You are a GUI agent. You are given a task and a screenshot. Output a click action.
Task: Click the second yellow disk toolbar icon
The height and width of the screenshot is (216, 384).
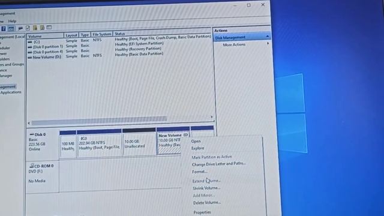(x=42, y=28)
